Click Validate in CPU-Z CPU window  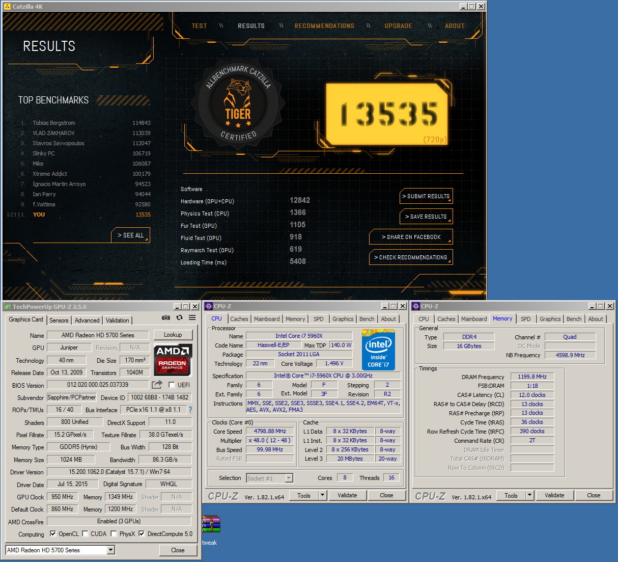348,495
